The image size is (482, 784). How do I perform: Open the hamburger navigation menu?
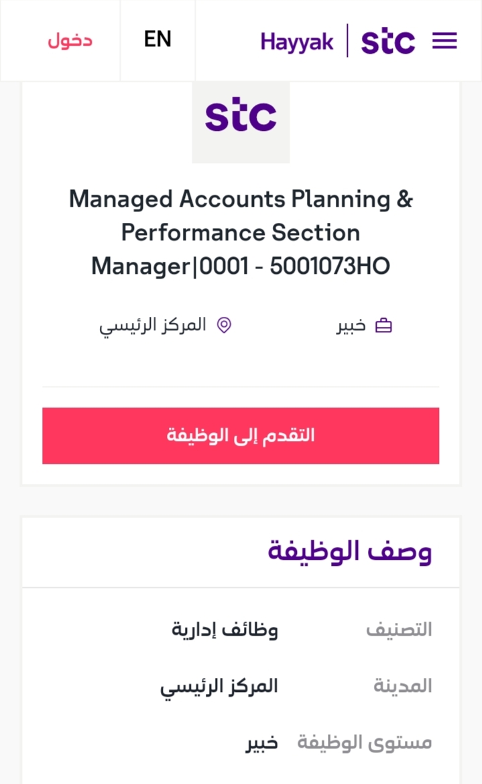(444, 41)
